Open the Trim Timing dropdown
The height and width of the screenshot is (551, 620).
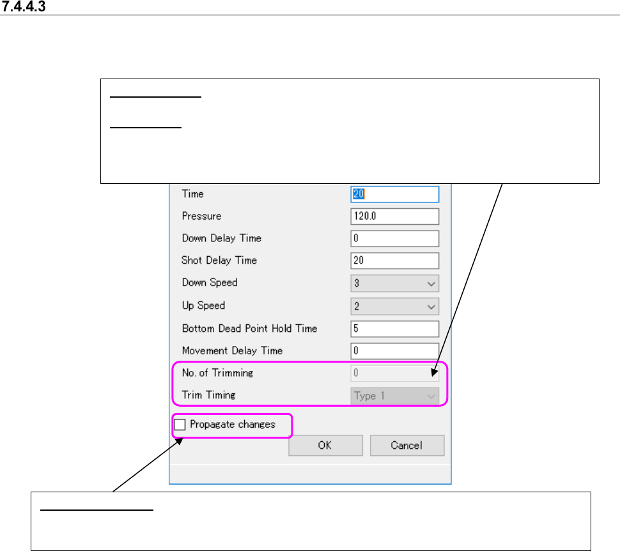(x=394, y=396)
